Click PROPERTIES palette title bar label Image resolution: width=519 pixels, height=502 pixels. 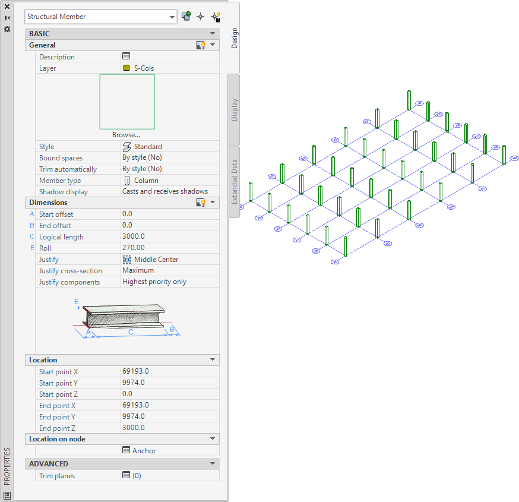7,466
